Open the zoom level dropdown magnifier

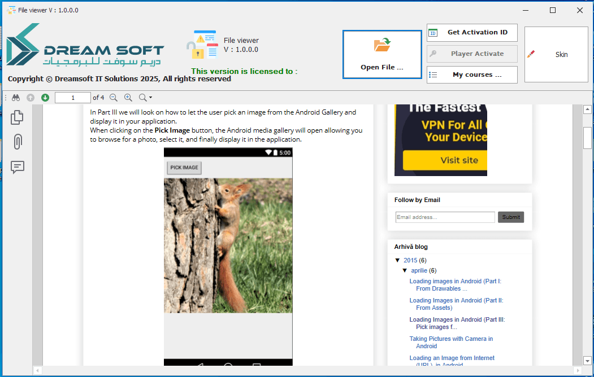point(145,98)
